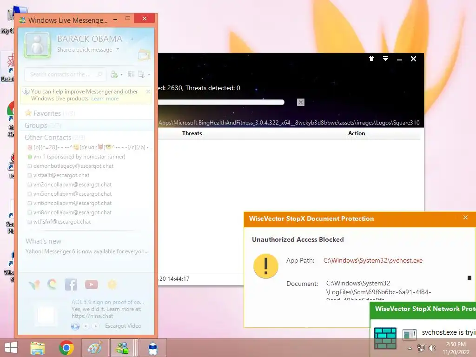Click the yellow sun icon in Messenger bottom bar
The width and height of the screenshot is (476, 357).
pos(112,284)
